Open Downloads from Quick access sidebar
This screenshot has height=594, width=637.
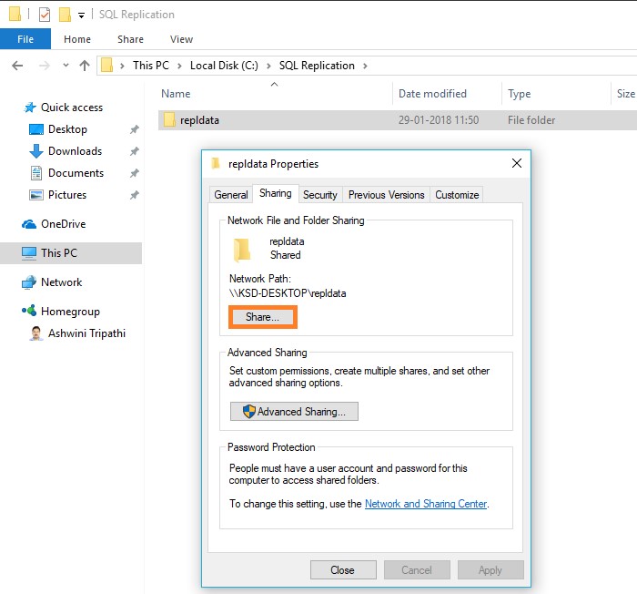[75, 151]
